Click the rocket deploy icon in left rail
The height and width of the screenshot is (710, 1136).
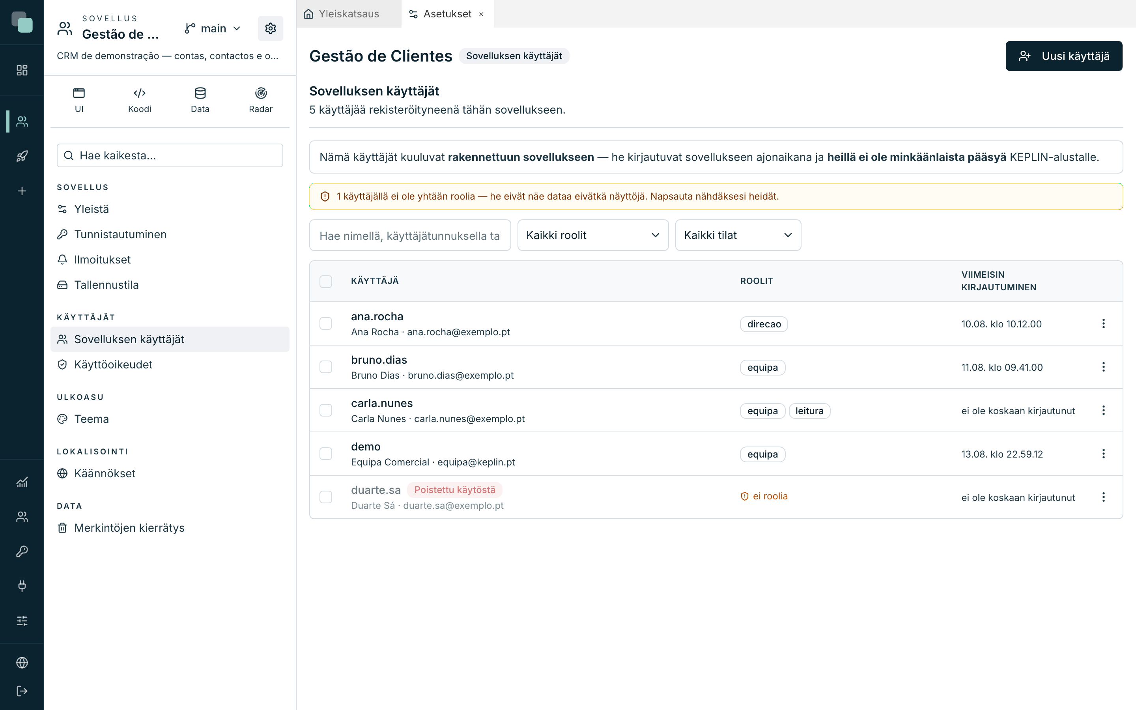(22, 156)
